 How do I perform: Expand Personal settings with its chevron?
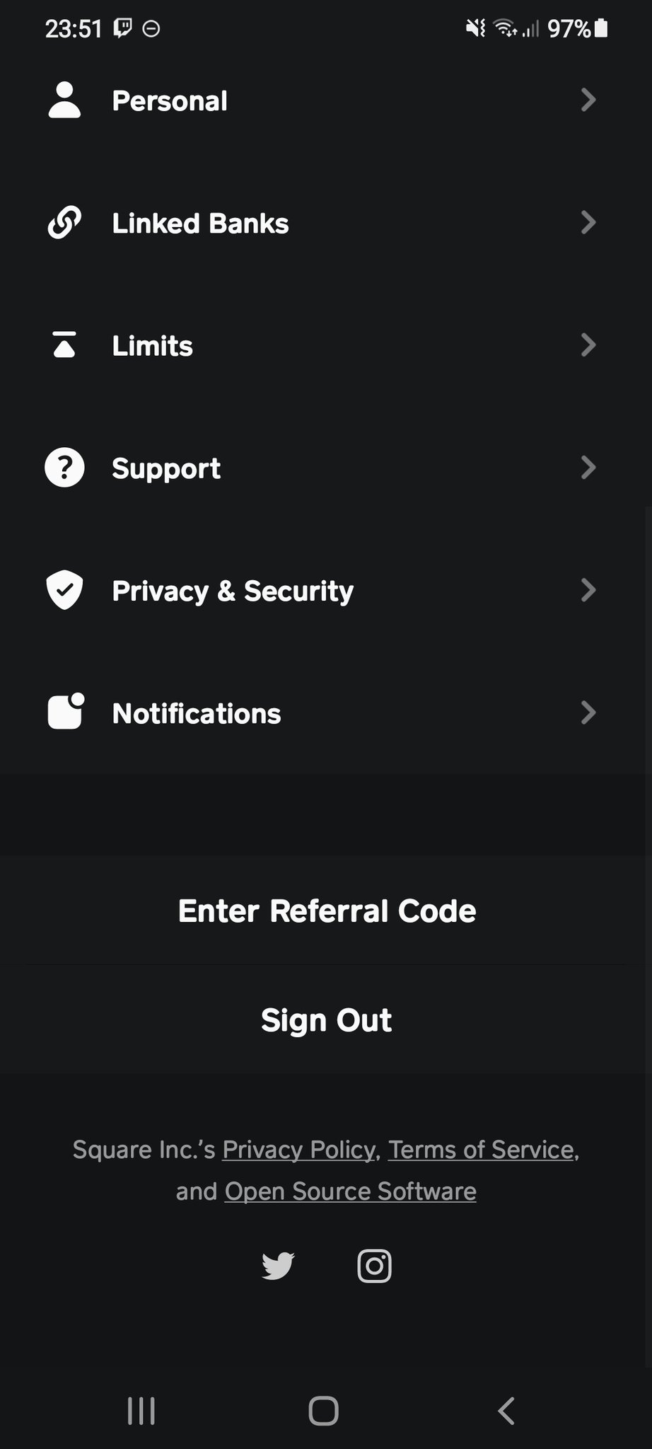point(588,100)
